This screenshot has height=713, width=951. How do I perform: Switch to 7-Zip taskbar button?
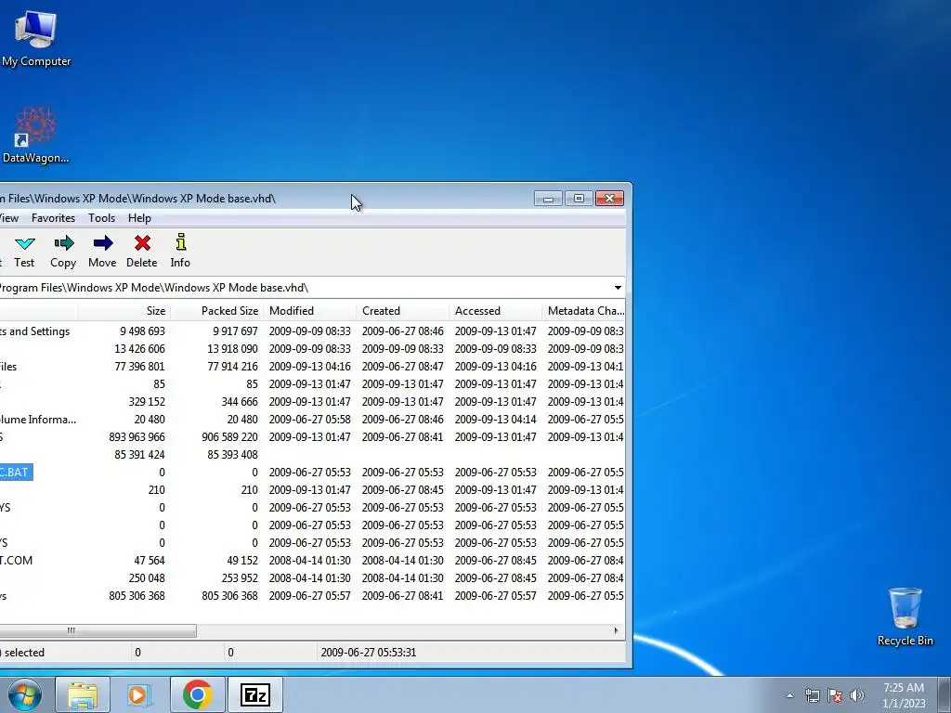[x=254, y=694]
